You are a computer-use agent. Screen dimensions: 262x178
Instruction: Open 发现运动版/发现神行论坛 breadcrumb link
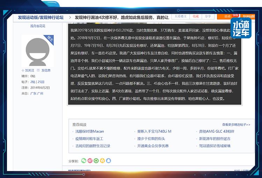(41, 17)
